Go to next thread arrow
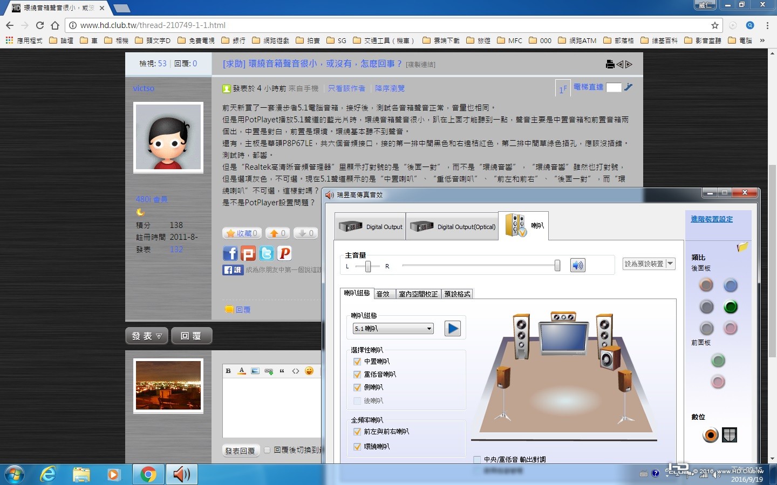Screen dimensions: 777x485 click(629, 64)
